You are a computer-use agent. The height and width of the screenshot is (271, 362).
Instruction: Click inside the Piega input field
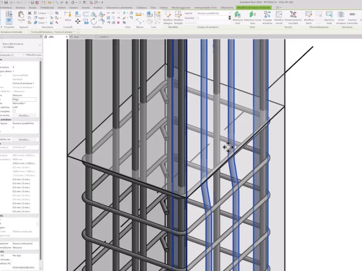pyautogui.click(x=24, y=99)
